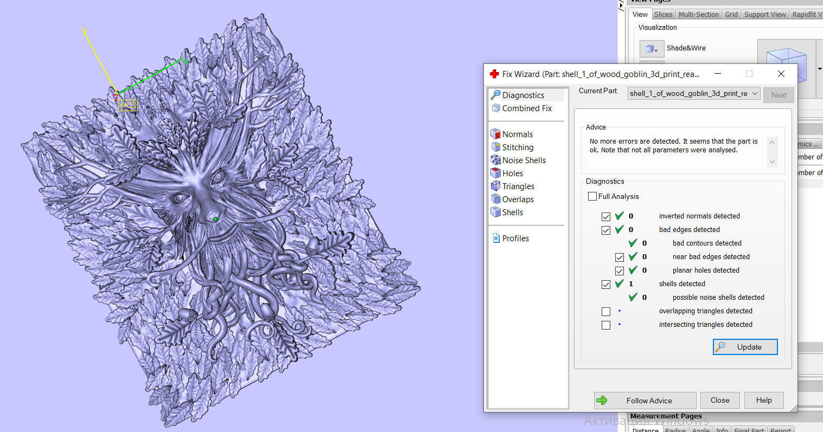The image size is (823, 432).
Task: Open the Overlaps fix page icon
Action: tap(495, 199)
